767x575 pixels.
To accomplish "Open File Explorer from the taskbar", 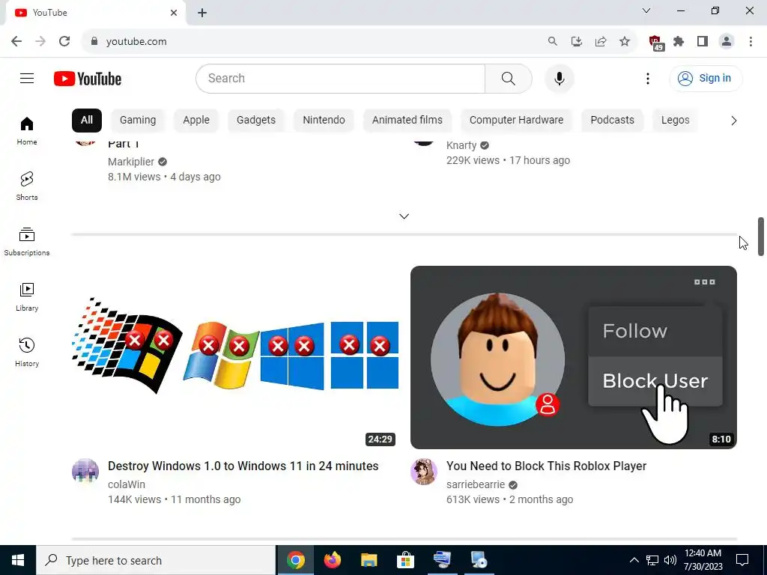I will point(369,560).
